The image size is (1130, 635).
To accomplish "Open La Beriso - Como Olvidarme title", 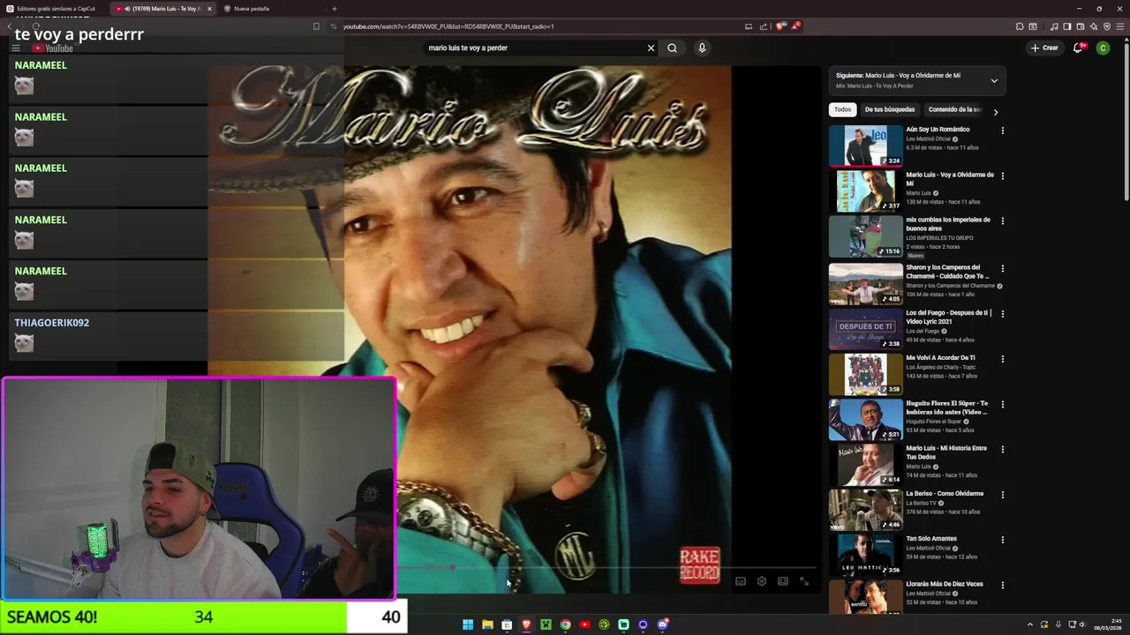I will tap(945, 493).
